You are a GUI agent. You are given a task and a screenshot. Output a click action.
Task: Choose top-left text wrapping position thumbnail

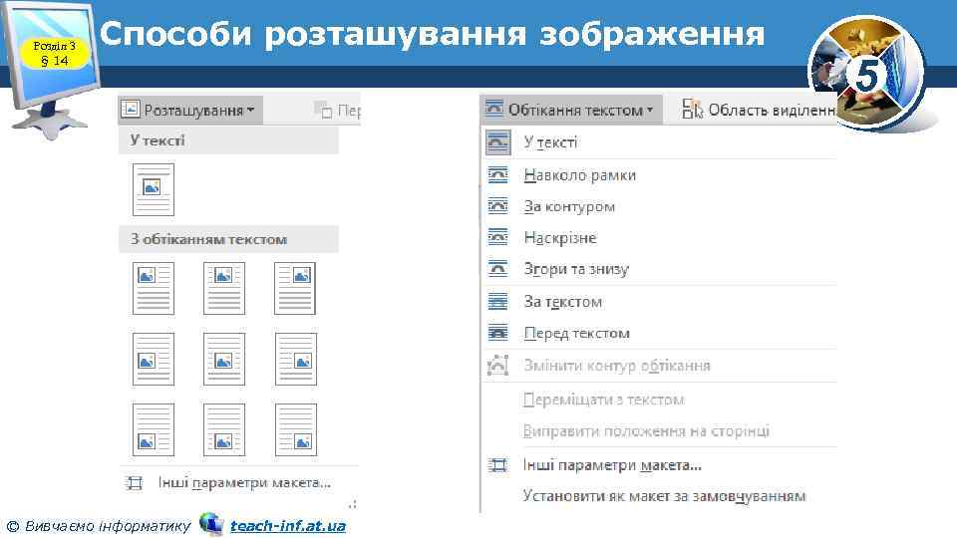[x=154, y=289]
